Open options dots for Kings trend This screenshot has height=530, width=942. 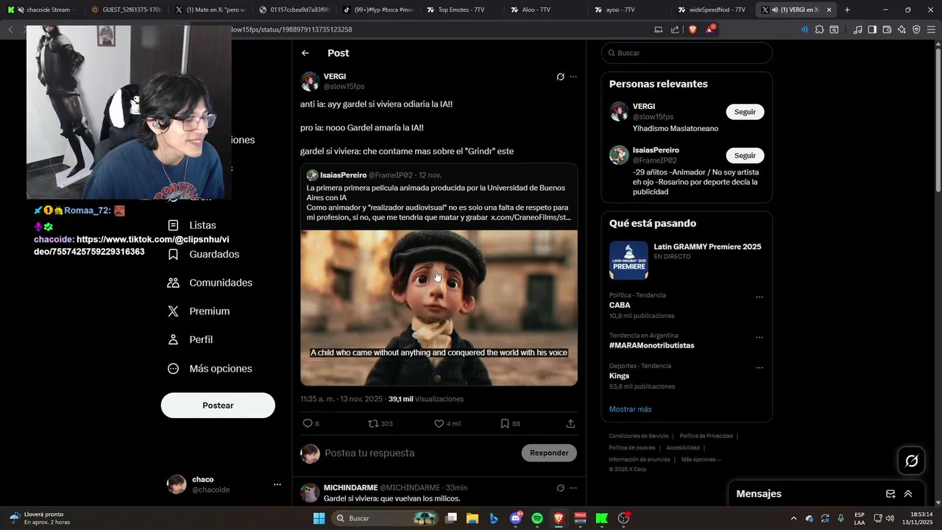pyautogui.click(x=759, y=368)
